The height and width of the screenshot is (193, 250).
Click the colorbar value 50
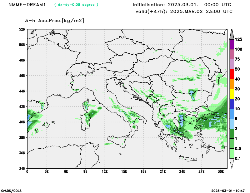[x=237, y=69]
